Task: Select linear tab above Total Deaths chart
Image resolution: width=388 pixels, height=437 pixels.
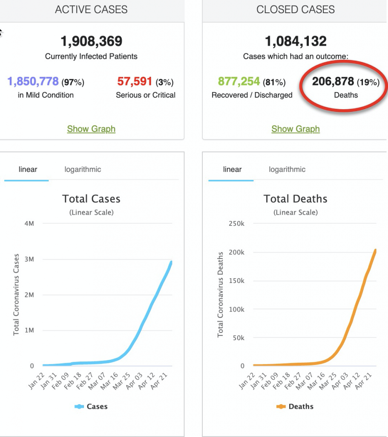Action: click(232, 169)
